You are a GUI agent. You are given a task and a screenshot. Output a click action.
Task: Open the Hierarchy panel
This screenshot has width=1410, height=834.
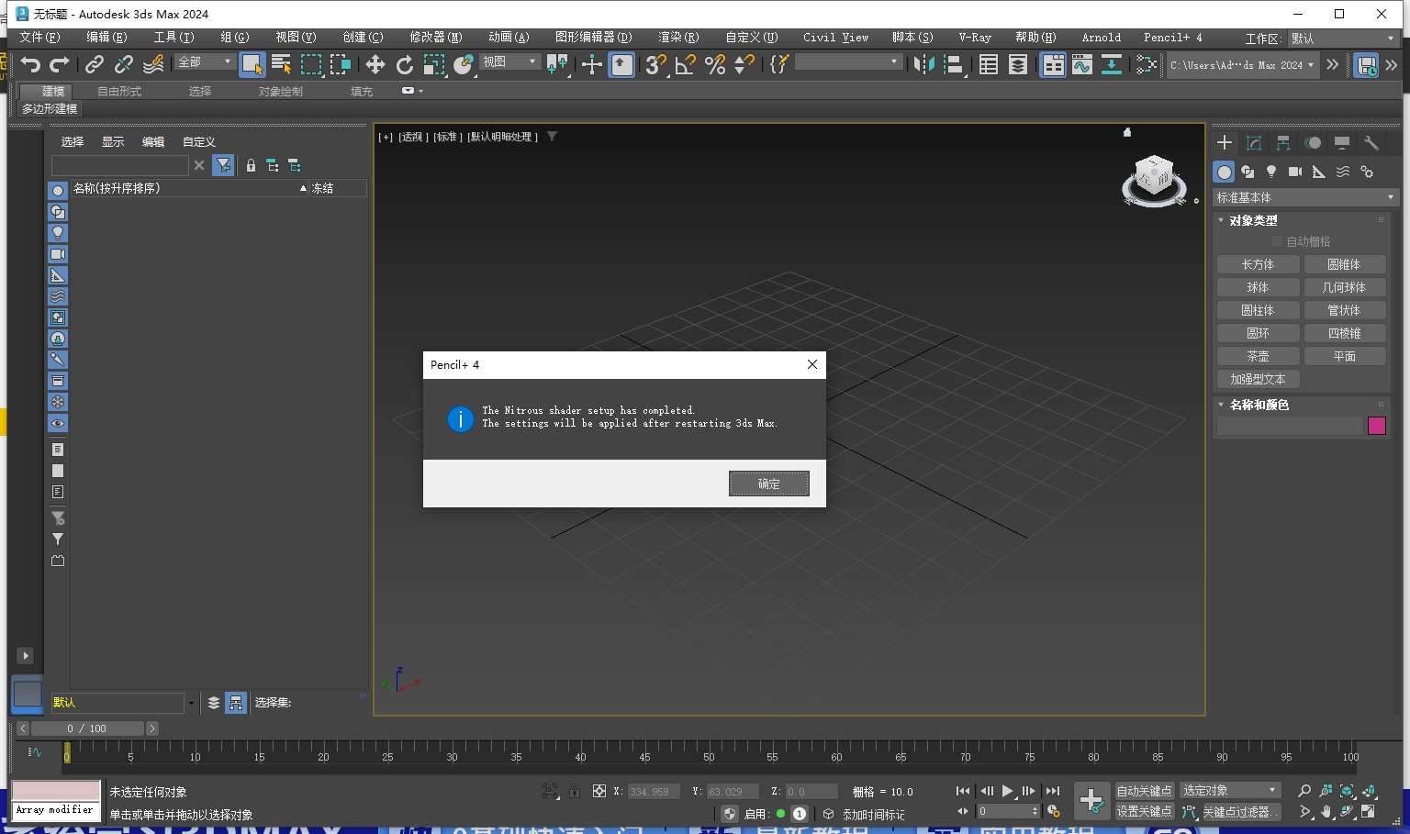click(1282, 143)
